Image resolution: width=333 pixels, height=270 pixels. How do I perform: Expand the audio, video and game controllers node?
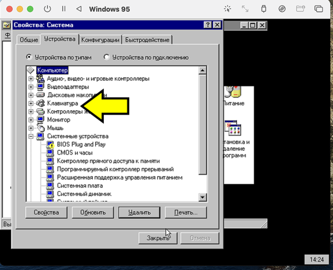click(x=31, y=79)
